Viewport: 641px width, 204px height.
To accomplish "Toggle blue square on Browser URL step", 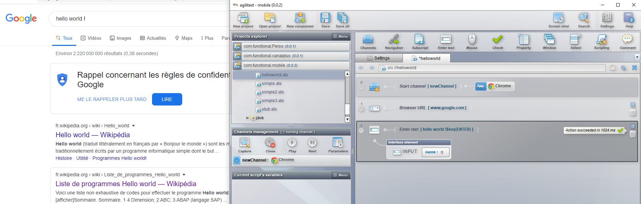I will [x=633, y=105].
